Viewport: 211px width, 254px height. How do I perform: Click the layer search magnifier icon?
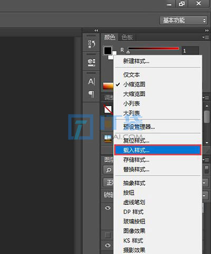(109, 170)
